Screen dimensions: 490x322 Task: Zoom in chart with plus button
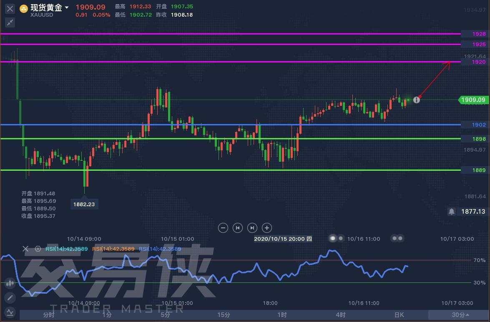pos(267,228)
